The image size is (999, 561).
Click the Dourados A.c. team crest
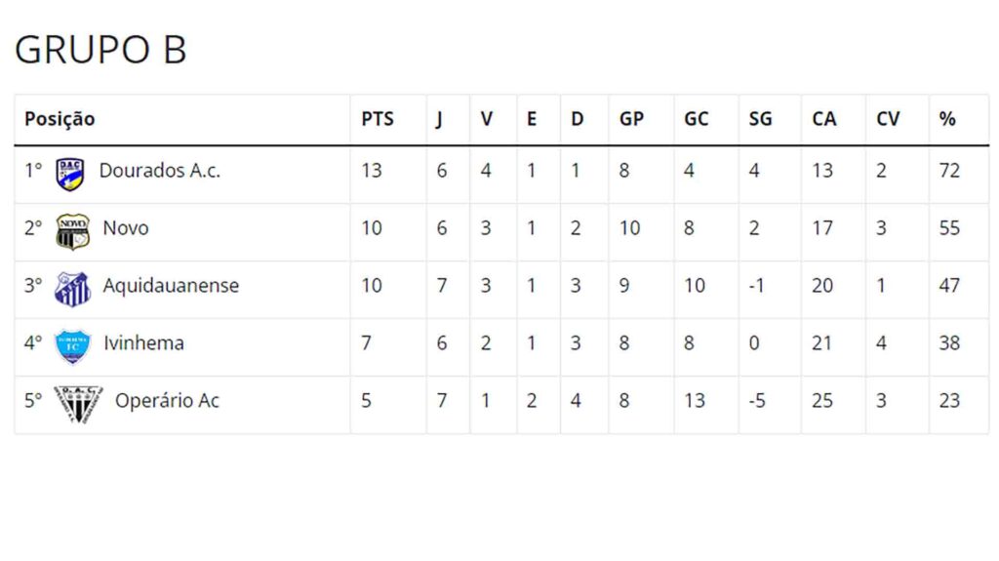click(69, 174)
